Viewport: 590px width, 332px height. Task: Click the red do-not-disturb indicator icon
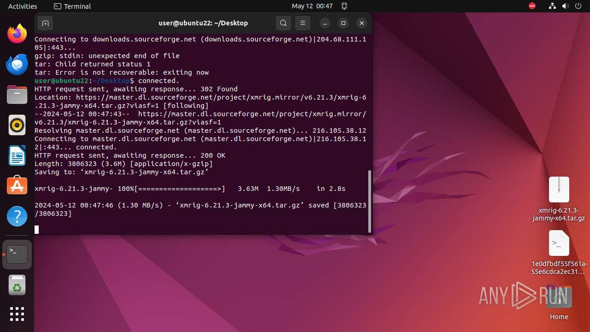[532, 6]
